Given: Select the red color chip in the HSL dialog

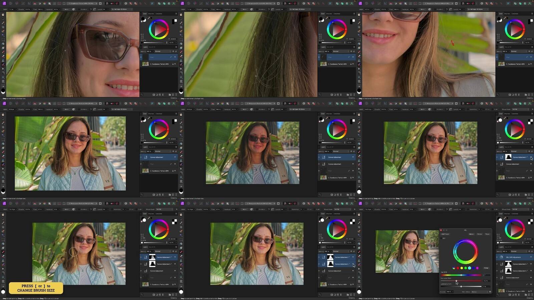Looking at the screenshot, I should [x=458, y=268].
